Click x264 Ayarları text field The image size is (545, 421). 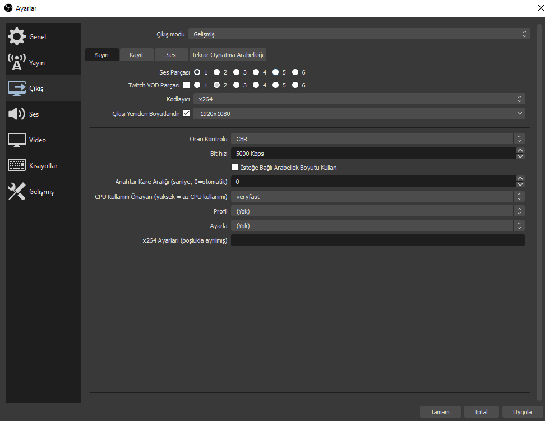click(x=378, y=240)
